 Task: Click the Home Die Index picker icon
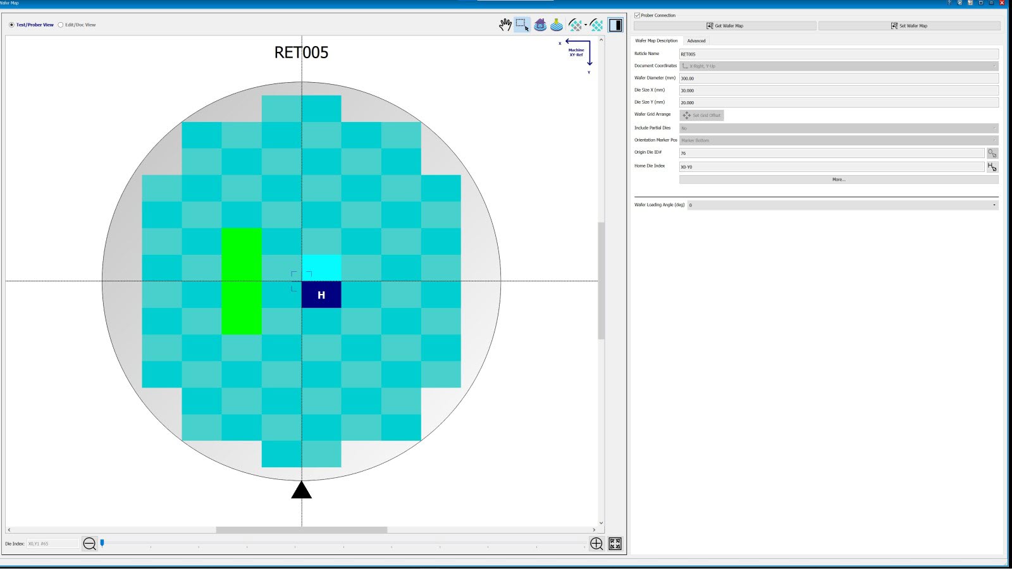[993, 166]
